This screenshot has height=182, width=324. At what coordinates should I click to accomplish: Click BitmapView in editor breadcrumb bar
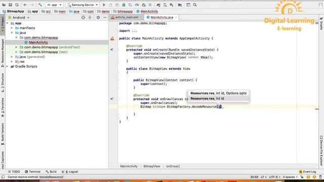(152, 166)
